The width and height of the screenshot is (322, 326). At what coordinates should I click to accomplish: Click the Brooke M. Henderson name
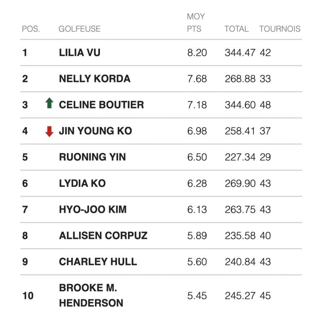click(x=91, y=295)
